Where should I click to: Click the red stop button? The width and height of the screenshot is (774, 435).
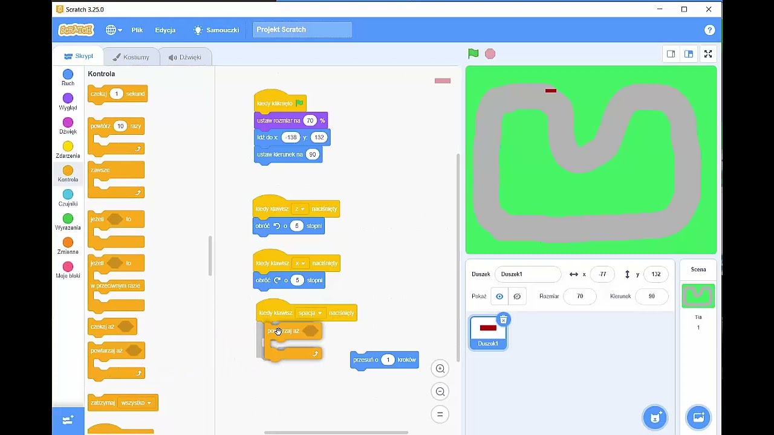point(490,54)
